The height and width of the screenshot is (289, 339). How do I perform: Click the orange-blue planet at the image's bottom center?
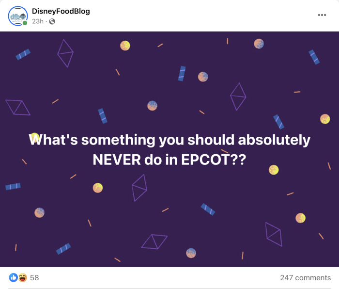coord(191,253)
